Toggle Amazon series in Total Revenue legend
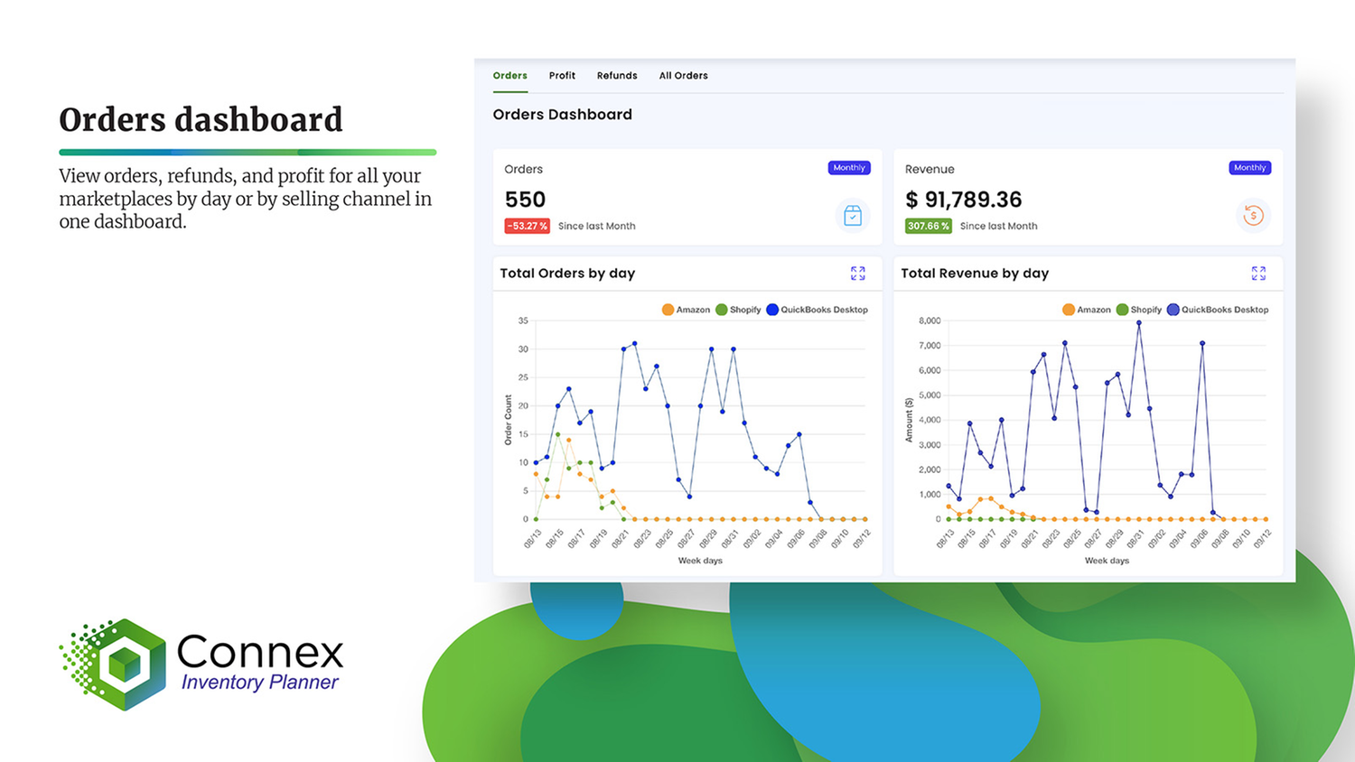The image size is (1355, 762). (1087, 310)
